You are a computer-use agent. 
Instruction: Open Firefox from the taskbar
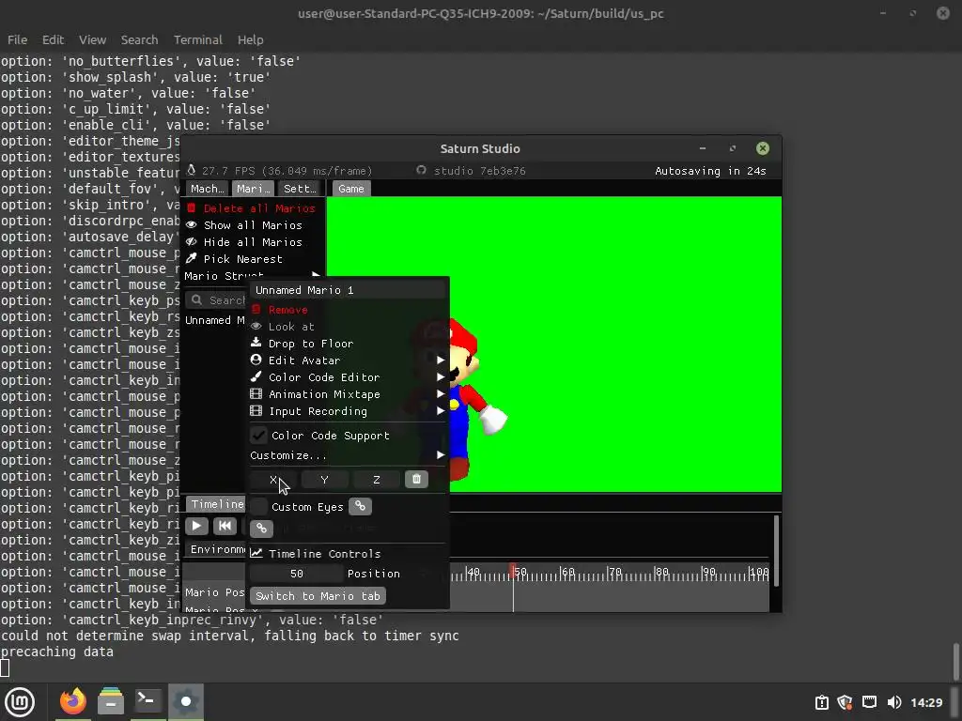point(73,701)
